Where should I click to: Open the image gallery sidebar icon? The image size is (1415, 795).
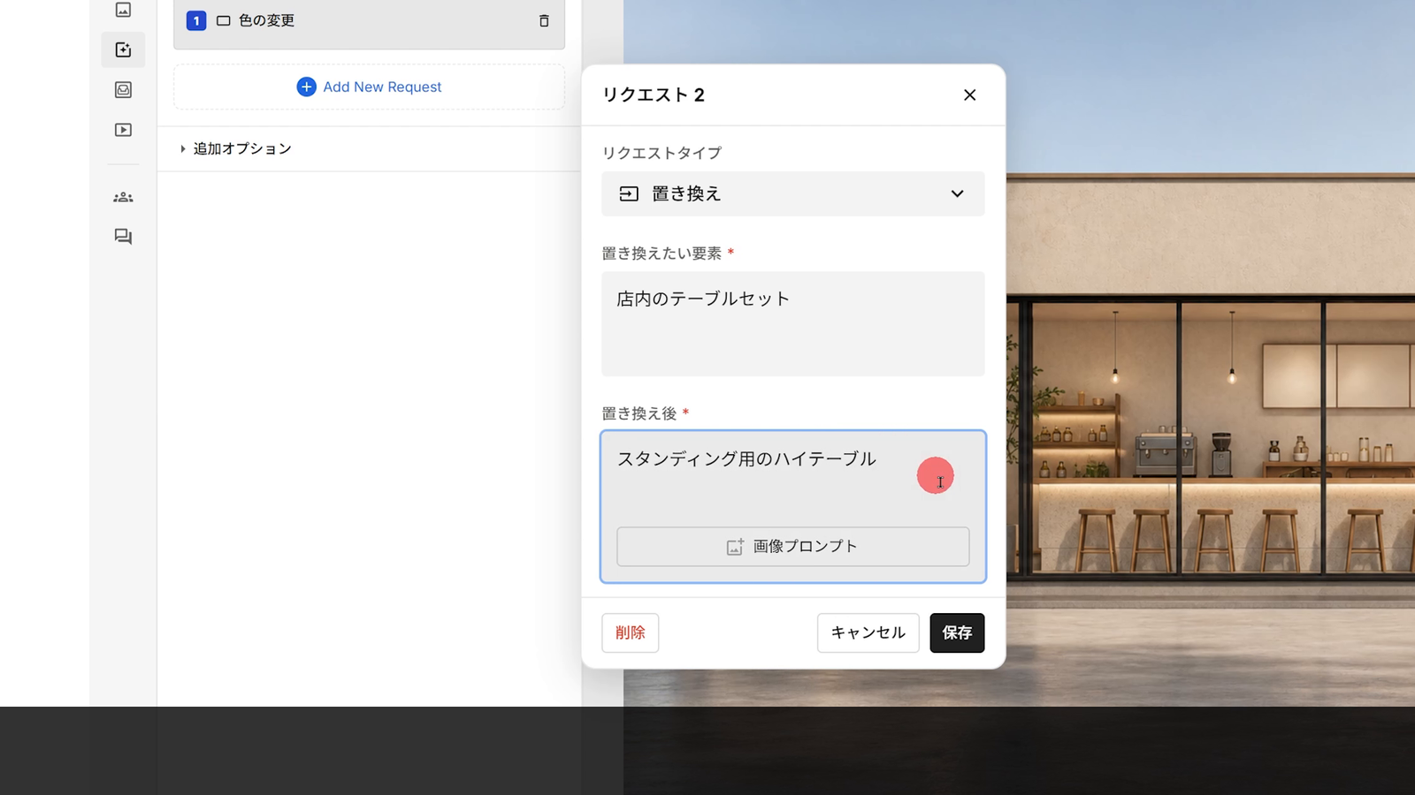(x=123, y=89)
